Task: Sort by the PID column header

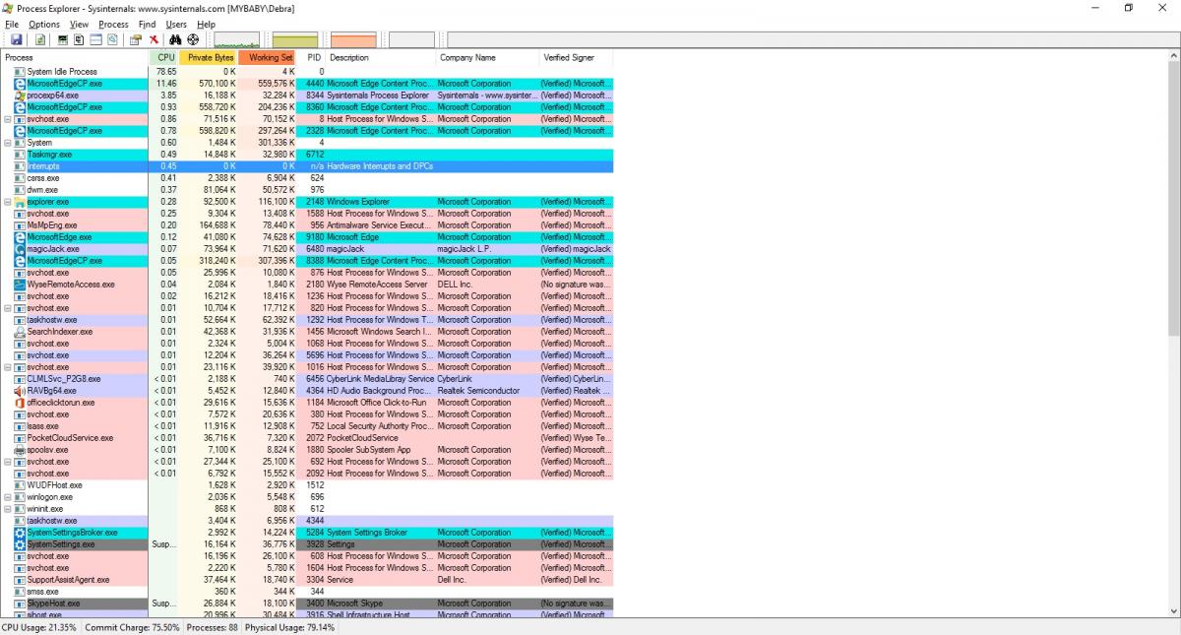Action: [x=310, y=58]
